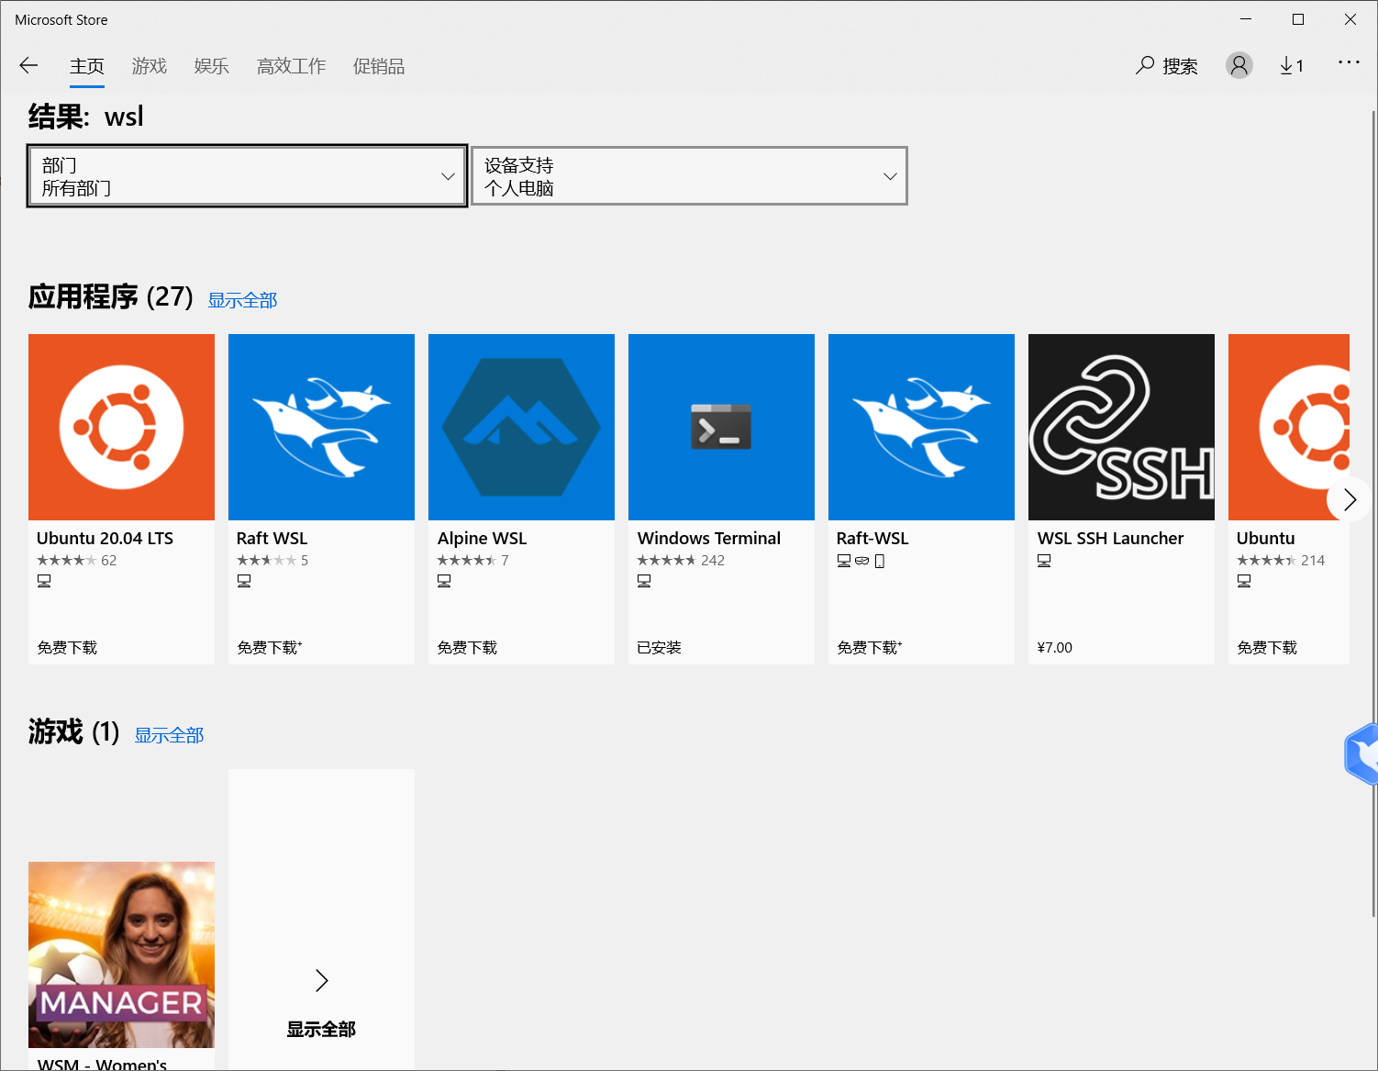Open the partially visible Ubuntu app icon
The height and width of the screenshot is (1071, 1378).
pyautogui.click(x=1289, y=427)
